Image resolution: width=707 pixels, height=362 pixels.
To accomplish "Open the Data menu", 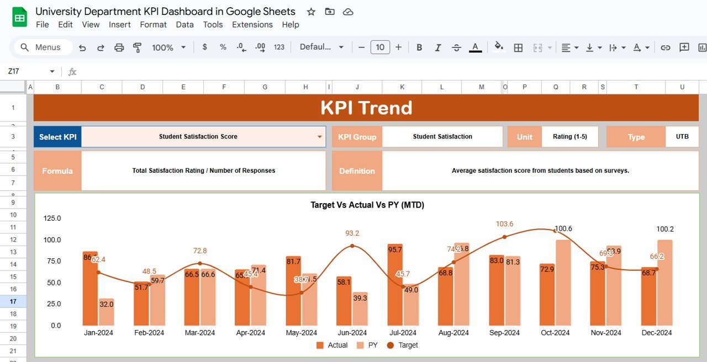I will [x=184, y=24].
